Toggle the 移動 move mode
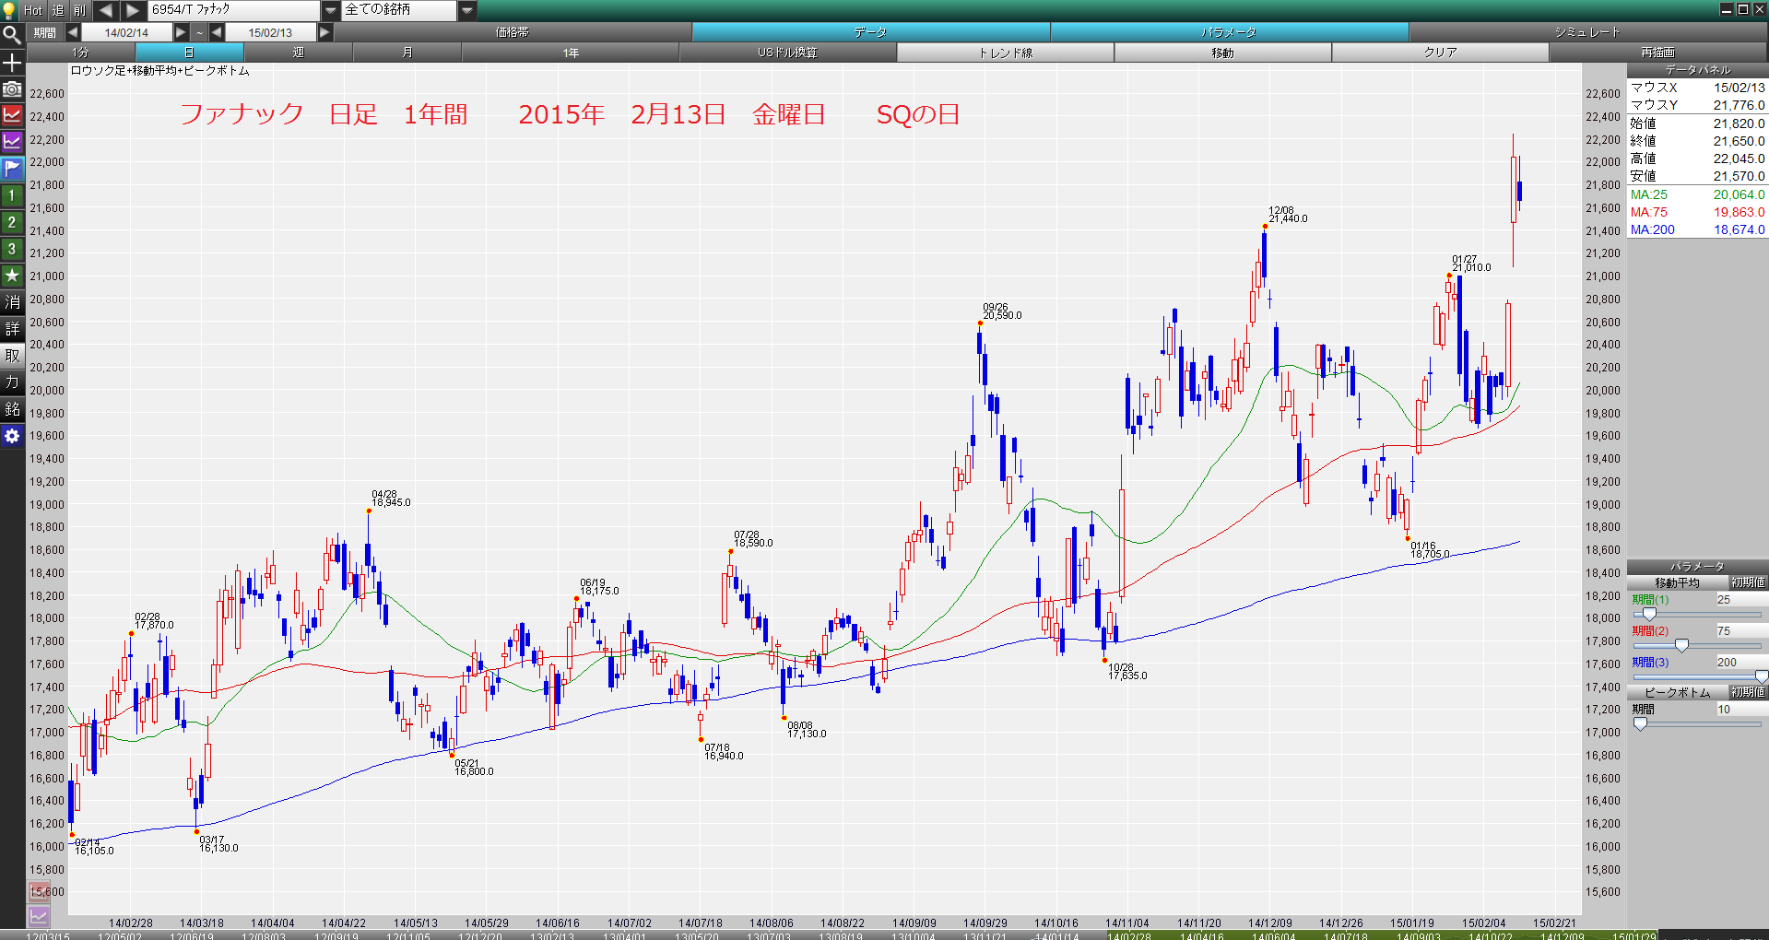1769x940 pixels. (1223, 53)
